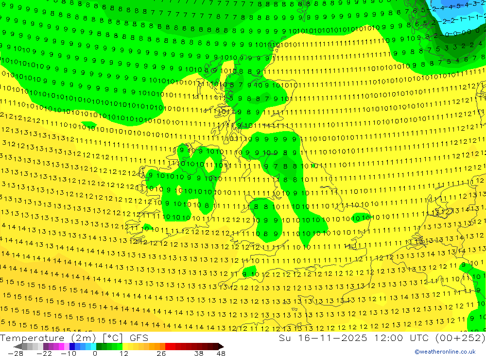Click the 12 legend value
Image resolution: width=486 pixels, height=356 pixels.
coord(123,353)
